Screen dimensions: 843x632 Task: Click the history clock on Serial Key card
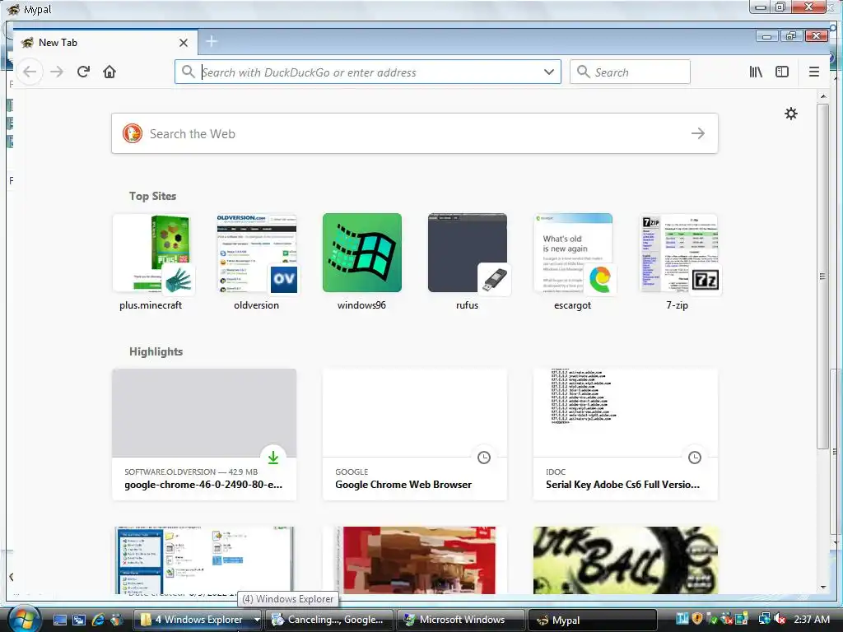click(695, 458)
